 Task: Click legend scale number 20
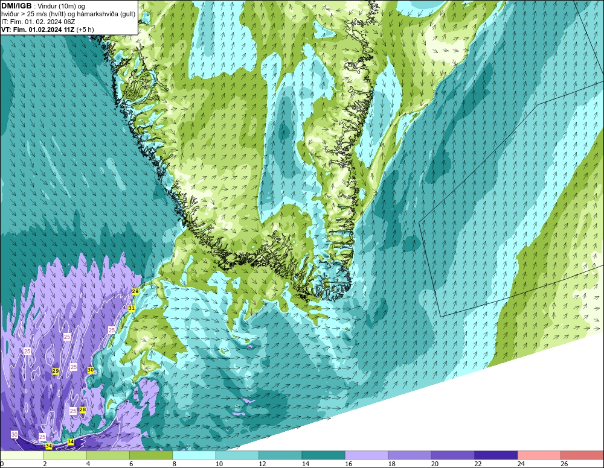coord(435,464)
